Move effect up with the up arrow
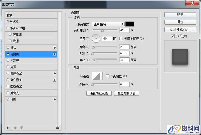Screen dimensions: 201x135 pyautogui.click(x=15, y=127)
